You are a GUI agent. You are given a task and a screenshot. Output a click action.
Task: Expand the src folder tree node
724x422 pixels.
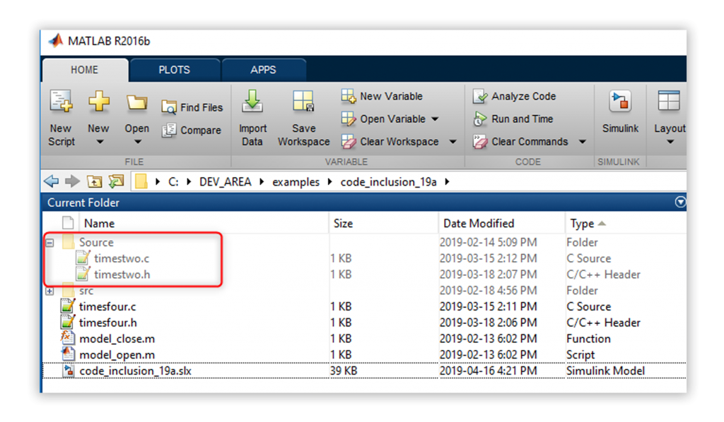pyautogui.click(x=50, y=291)
